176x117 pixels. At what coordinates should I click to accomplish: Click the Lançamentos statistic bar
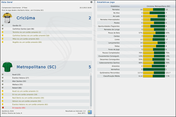pos(154,43)
